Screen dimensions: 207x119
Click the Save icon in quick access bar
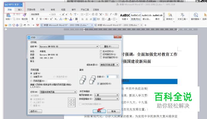[x=10, y=25]
